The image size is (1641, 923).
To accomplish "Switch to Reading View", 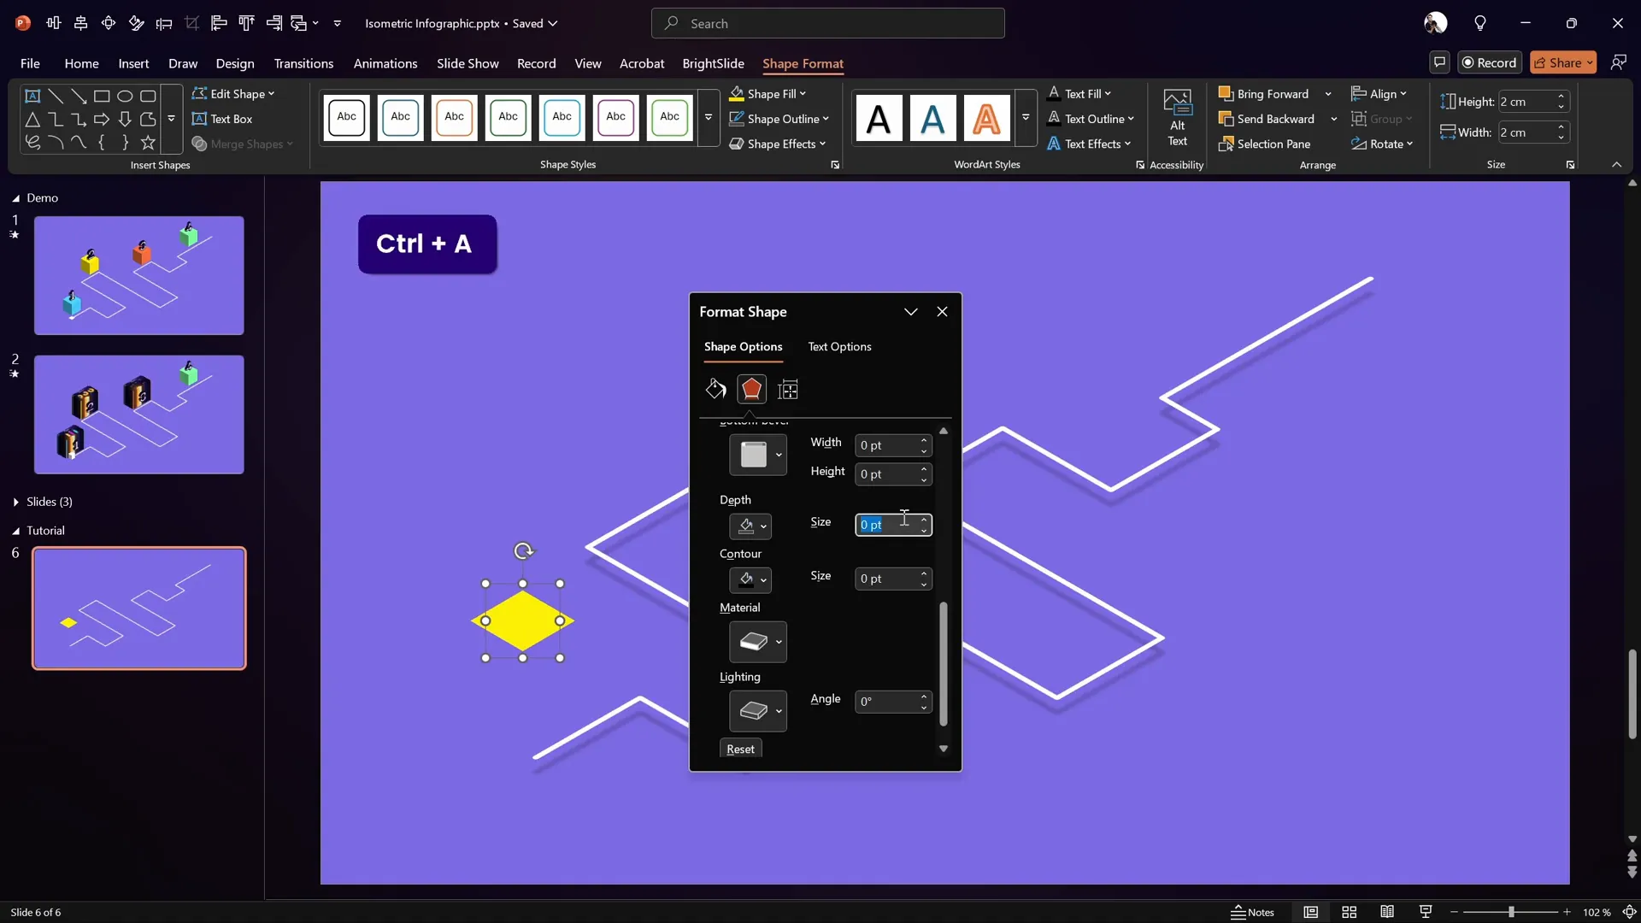I will pos(1387,912).
